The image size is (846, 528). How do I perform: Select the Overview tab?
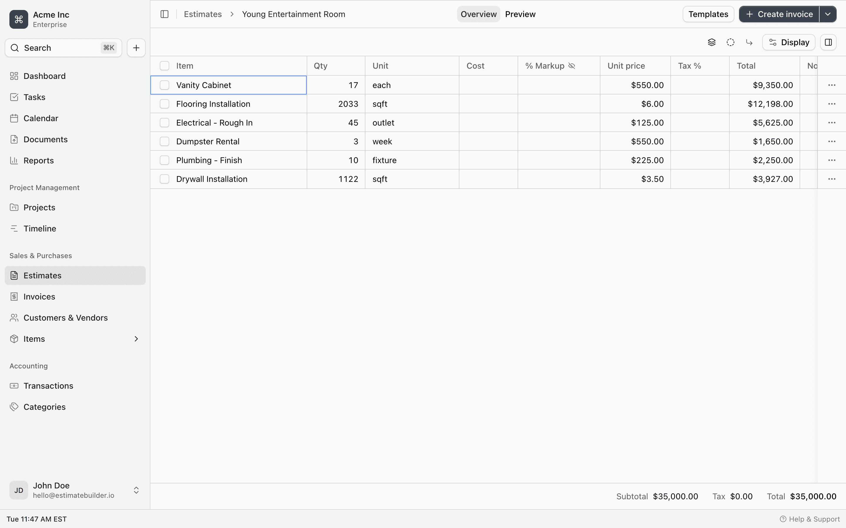pyautogui.click(x=478, y=14)
